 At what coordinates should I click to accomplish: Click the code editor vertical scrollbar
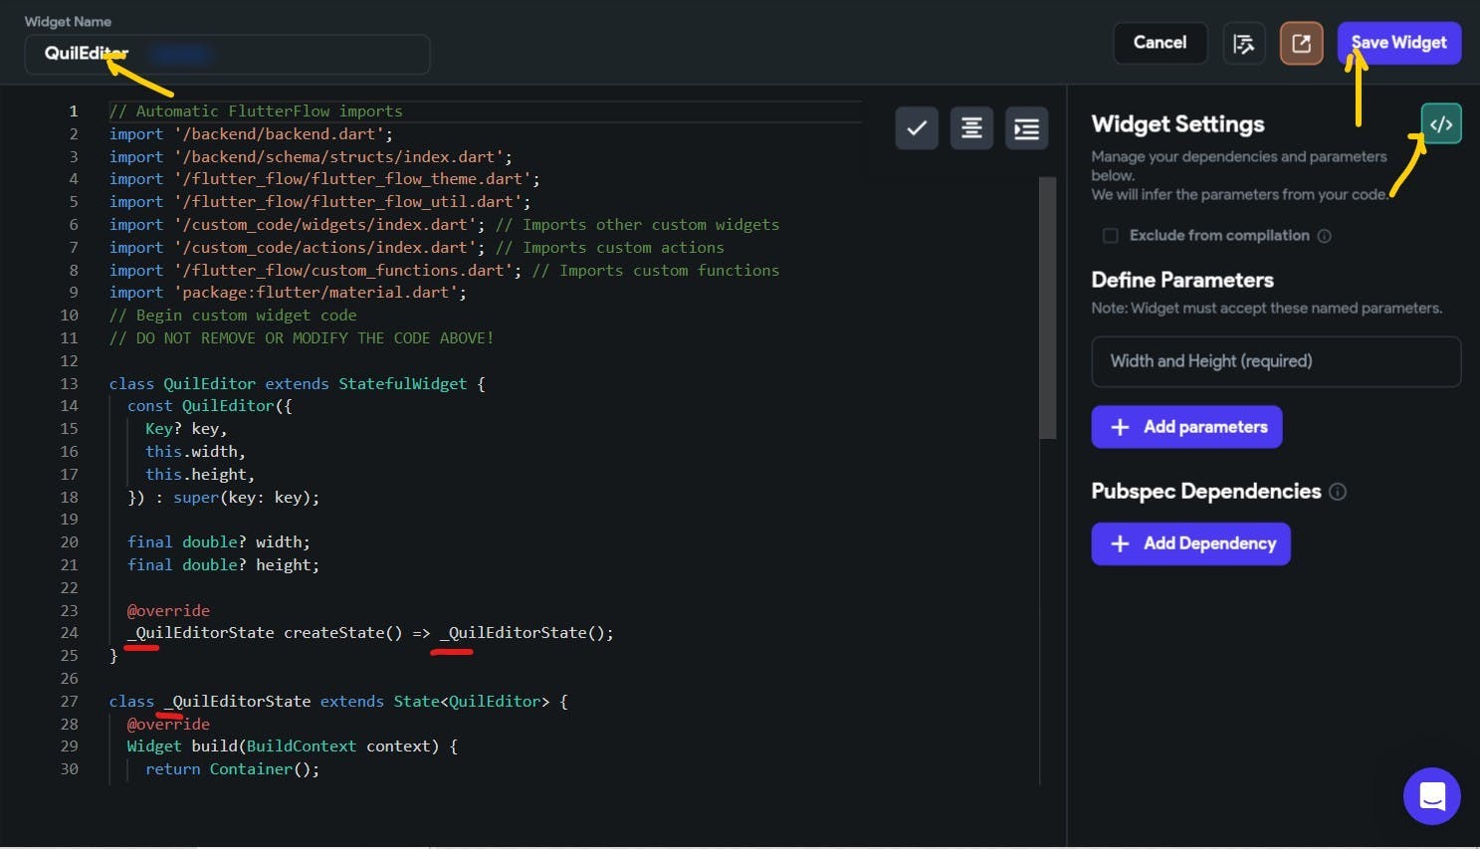click(1047, 309)
